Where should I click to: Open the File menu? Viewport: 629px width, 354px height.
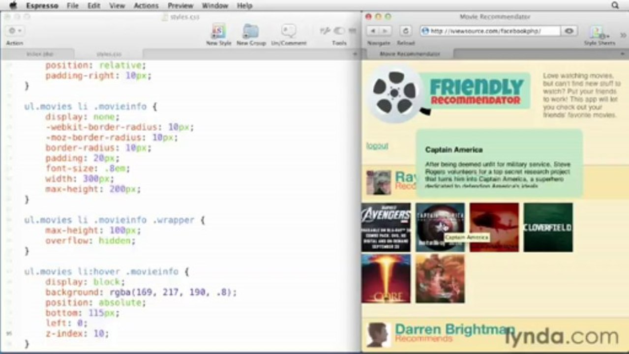(73, 5)
